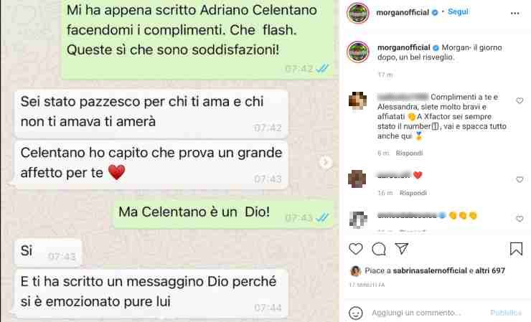531x322 pixels.
Task: Save the post with the bookmark icon
Action: pos(516,249)
